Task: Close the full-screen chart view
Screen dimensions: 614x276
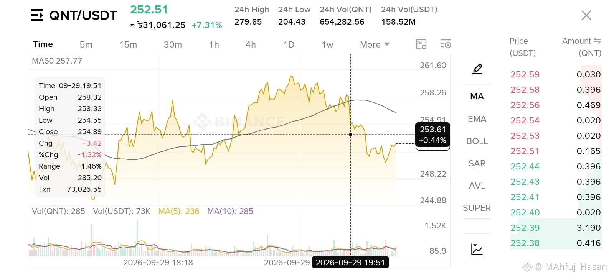Action: [586, 15]
